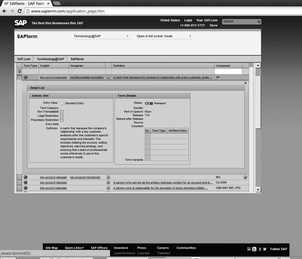Screen dimensions: 302x259
Task: Open Press footer link
Action: coord(142,248)
